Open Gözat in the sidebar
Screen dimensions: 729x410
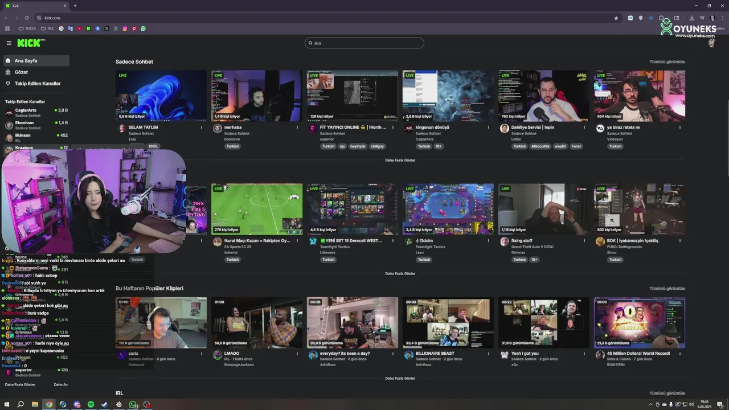[36, 72]
